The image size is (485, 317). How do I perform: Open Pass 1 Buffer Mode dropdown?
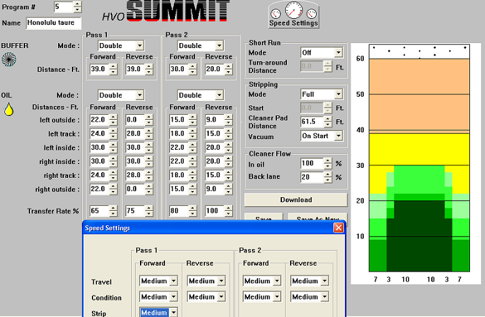139,46
